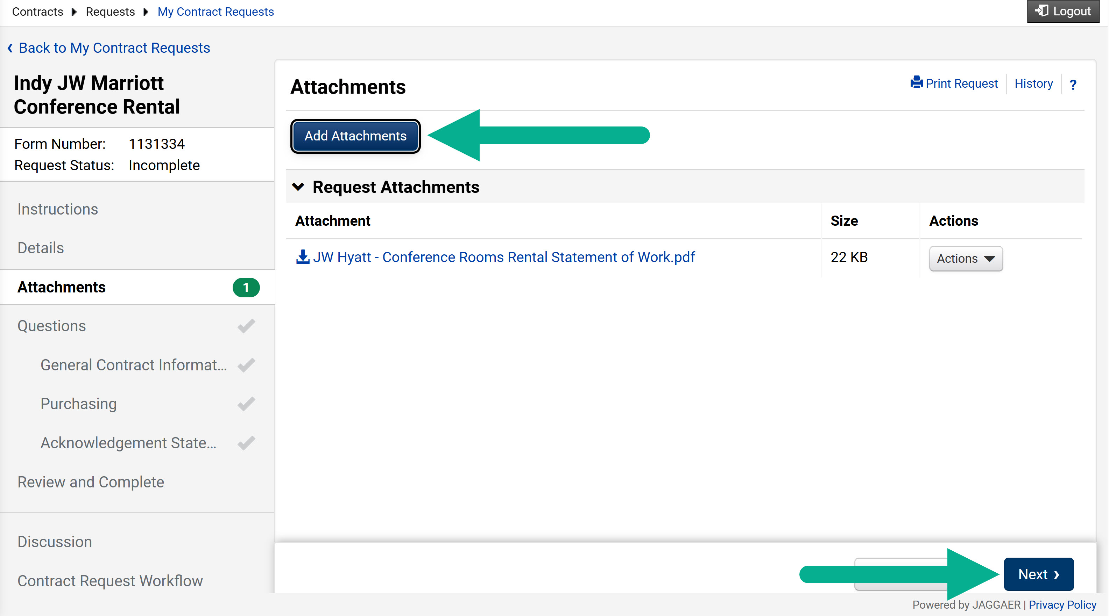
Task: Open the Privacy Policy link
Action: [1062, 605]
